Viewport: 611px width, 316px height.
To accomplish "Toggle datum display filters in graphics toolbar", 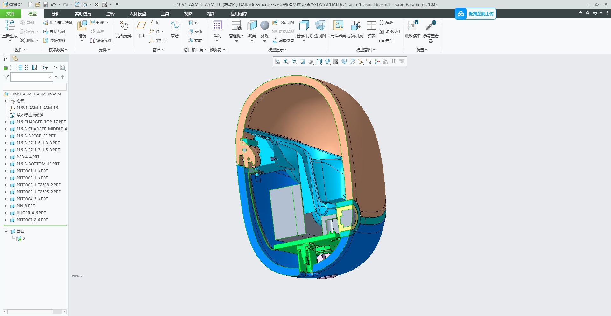I will [x=360, y=61].
